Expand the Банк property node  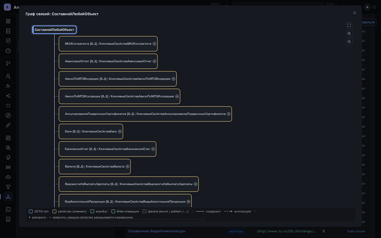click(x=120, y=131)
